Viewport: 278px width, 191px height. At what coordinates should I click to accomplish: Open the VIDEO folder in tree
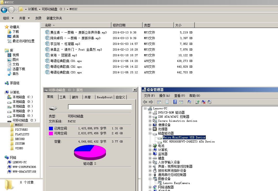tap(19, 148)
